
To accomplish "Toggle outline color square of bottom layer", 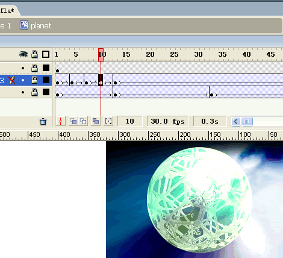I will click(46, 92).
